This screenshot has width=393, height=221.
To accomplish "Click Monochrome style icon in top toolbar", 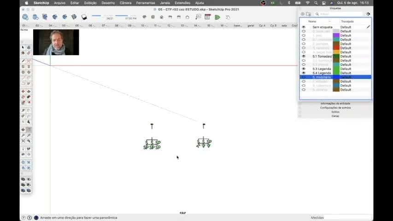I will tap(84, 17).
